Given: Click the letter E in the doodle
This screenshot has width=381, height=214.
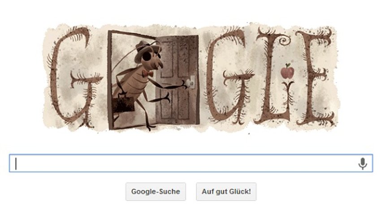Looking at the screenshot, I should [x=315, y=77].
